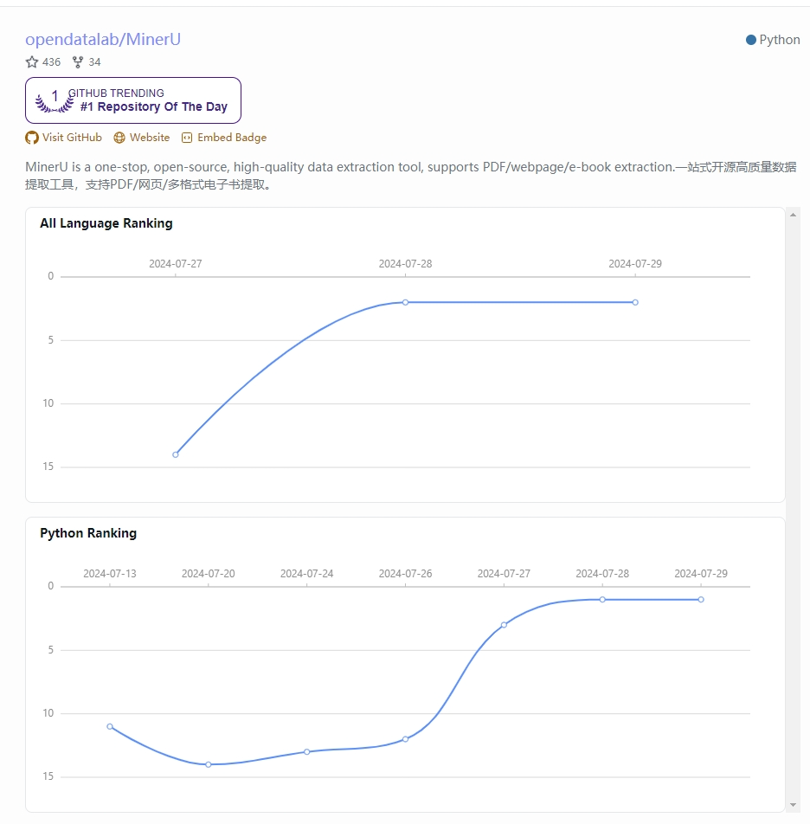This screenshot has height=824, width=810.
Task: Click the star icon next to 436
Action: pyautogui.click(x=31, y=61)
